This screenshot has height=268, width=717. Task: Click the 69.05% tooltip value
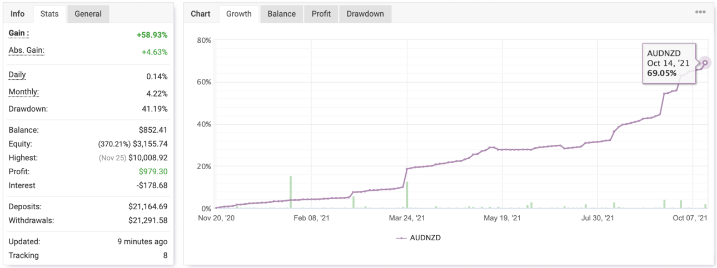click(661, 73)
